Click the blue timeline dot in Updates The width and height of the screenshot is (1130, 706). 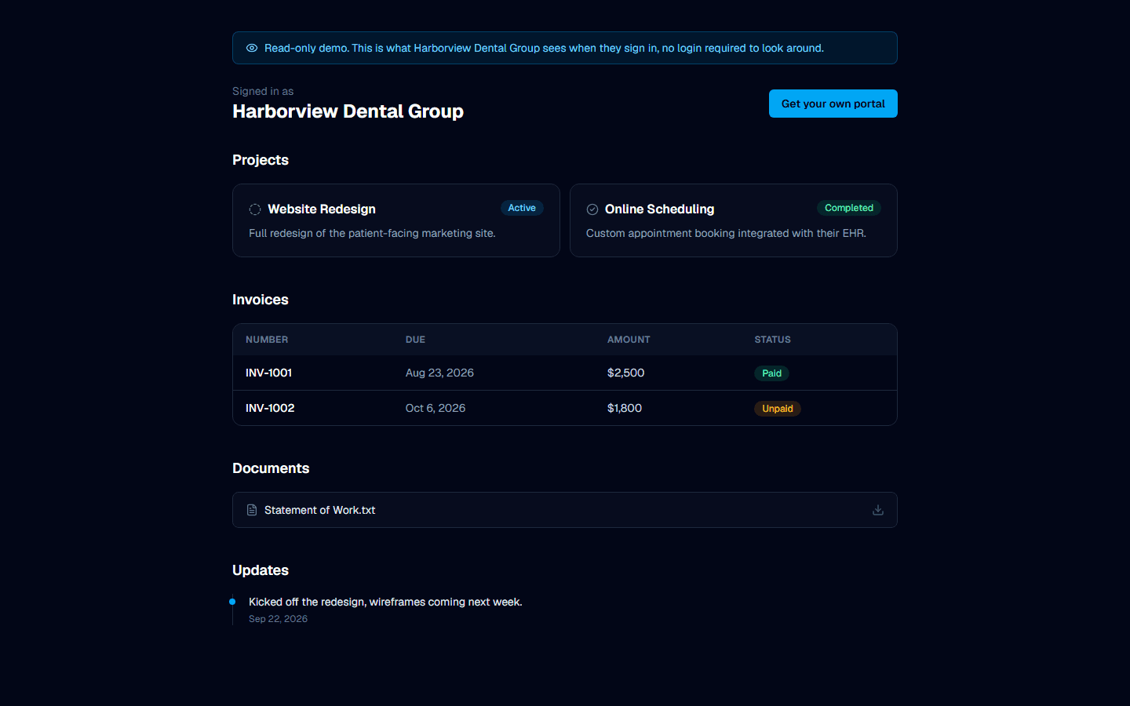pos(232,602)
